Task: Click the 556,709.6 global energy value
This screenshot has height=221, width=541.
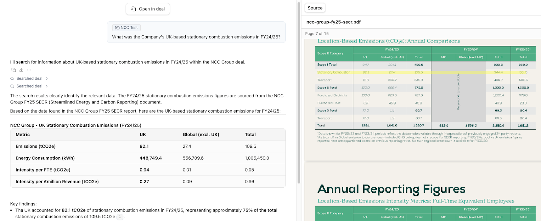Action: [x=193, y=158]
